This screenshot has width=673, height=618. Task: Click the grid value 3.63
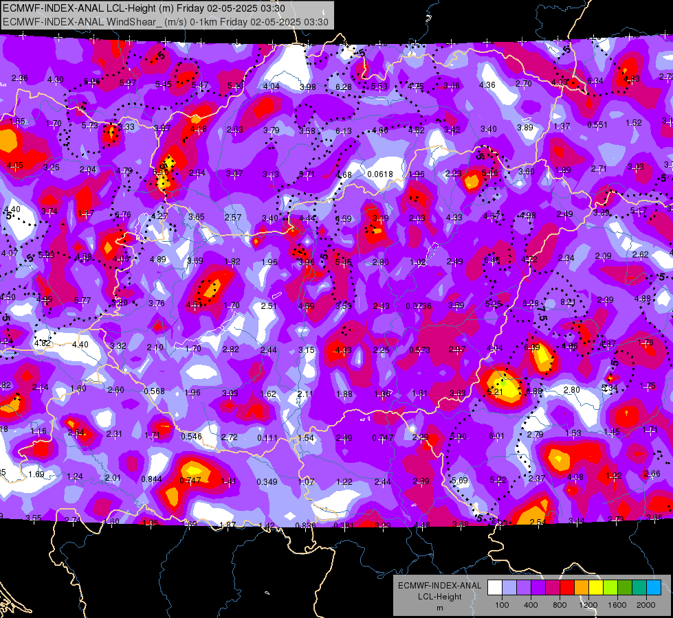coord(458,393)
